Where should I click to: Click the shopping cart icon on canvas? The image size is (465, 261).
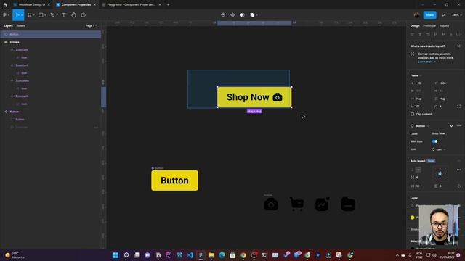(x=297, y=204)
